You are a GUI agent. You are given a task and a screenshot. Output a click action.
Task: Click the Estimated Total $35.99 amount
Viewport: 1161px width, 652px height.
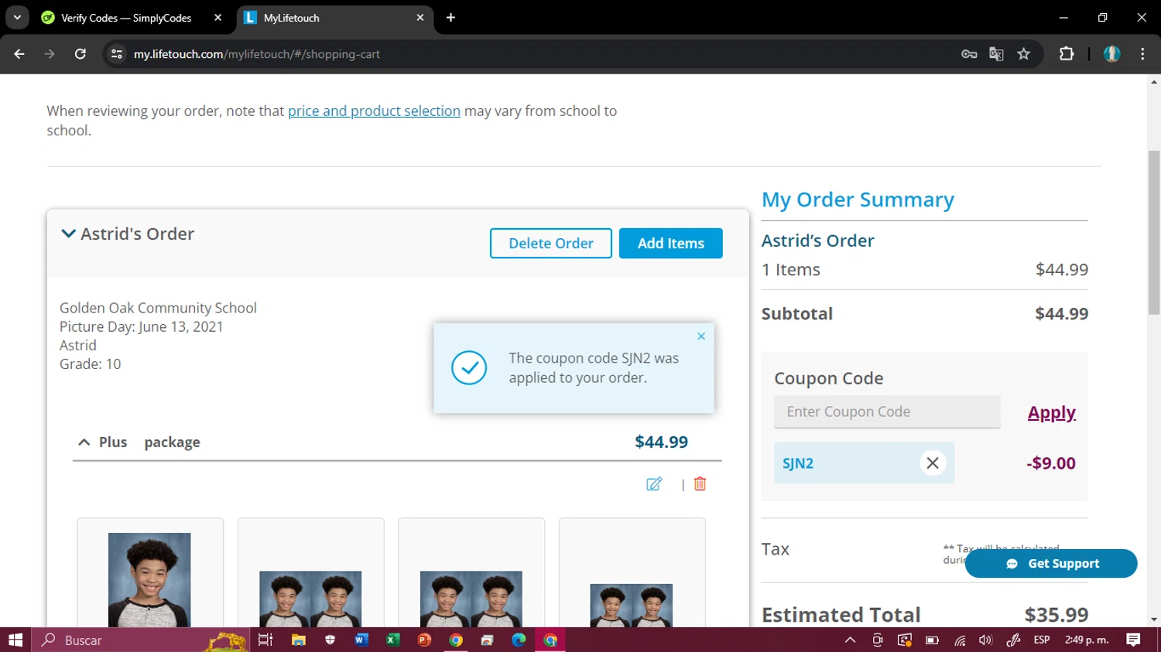[x=1057, y=614]
